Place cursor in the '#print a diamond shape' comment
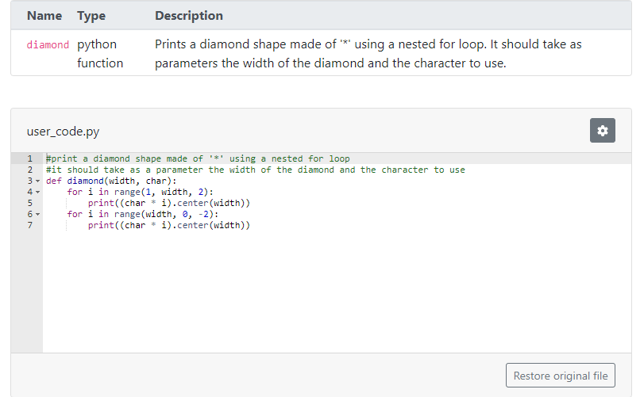Screen dimensions: 644x397 pyautogui.click(x=198, y=158)
